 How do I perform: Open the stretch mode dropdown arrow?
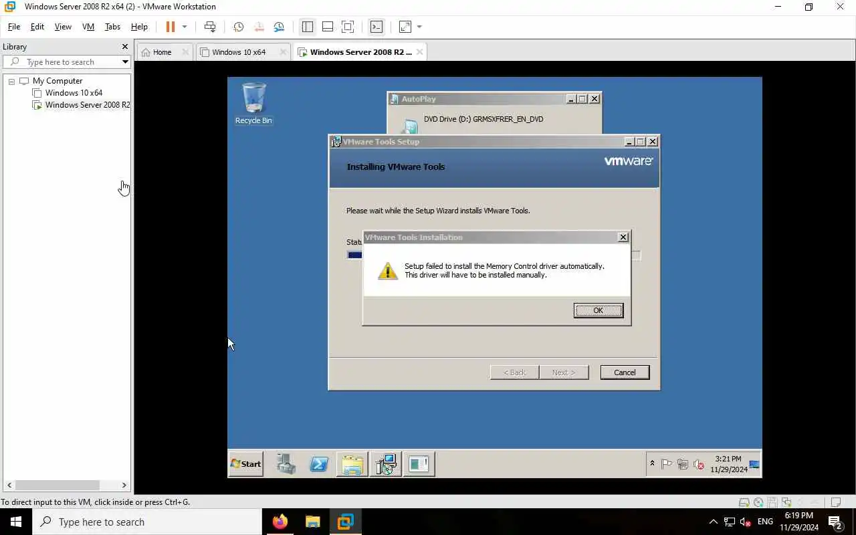pos(419,27)
